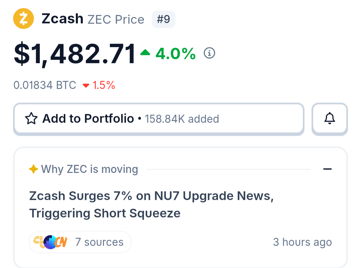Open the Zcash Surges 7% headline
The image size is (361, 268).
(151, 205)
